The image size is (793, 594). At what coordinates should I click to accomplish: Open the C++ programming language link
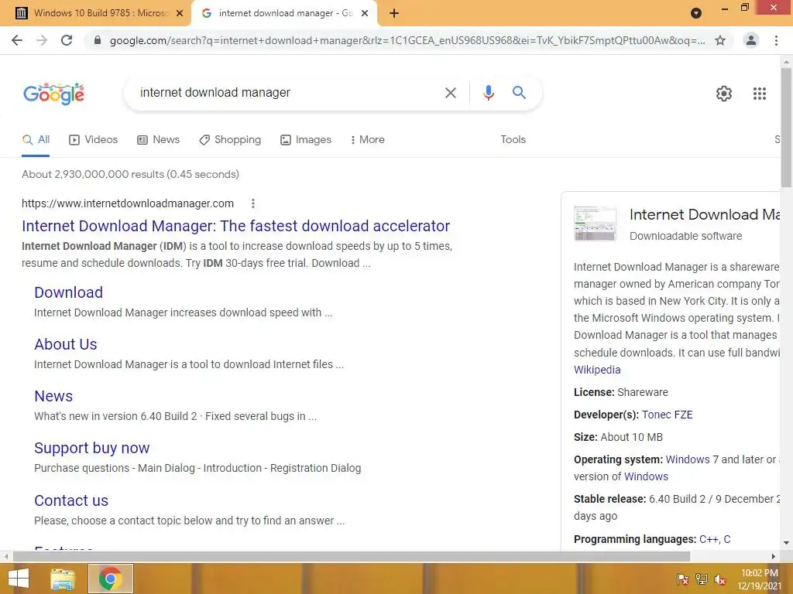click(709, 539)
